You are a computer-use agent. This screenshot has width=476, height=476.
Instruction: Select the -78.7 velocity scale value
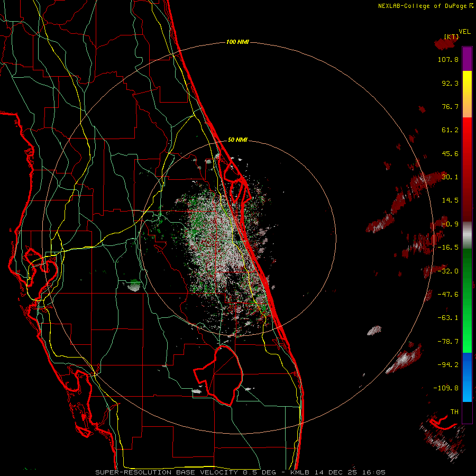[448, 341]
